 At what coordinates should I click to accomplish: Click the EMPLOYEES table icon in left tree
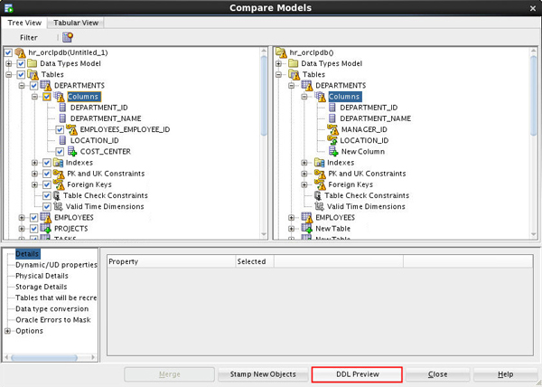coord(46,218)
